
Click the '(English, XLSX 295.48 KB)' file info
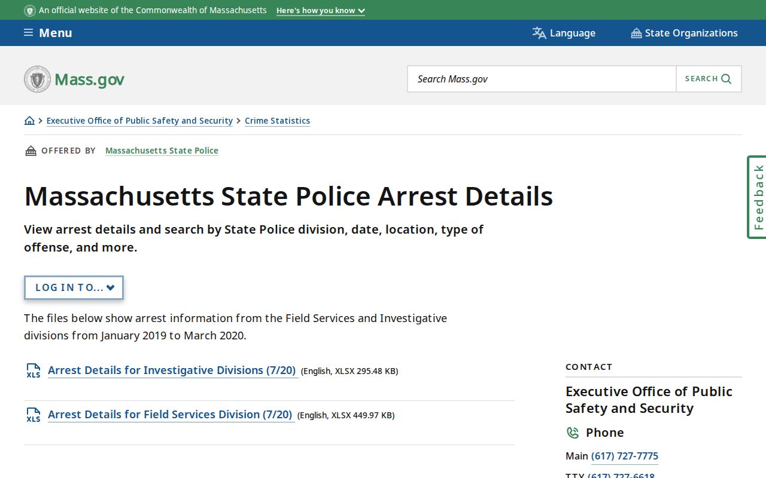tap(349, 371)
